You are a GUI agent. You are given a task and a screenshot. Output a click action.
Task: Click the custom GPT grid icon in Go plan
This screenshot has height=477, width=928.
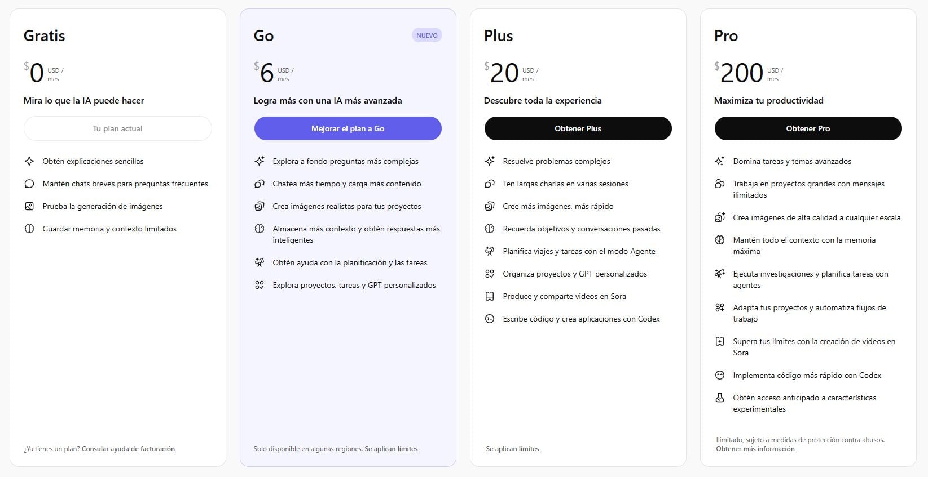(260, 285)
